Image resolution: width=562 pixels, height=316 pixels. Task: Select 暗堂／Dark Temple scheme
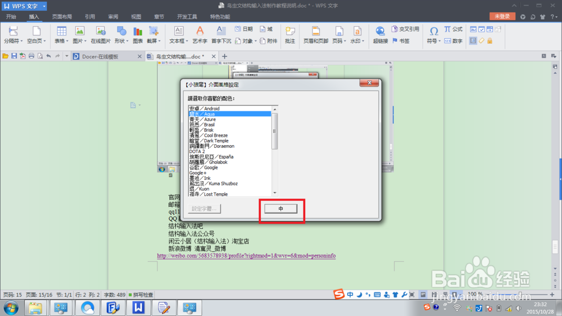click(230, 141)
